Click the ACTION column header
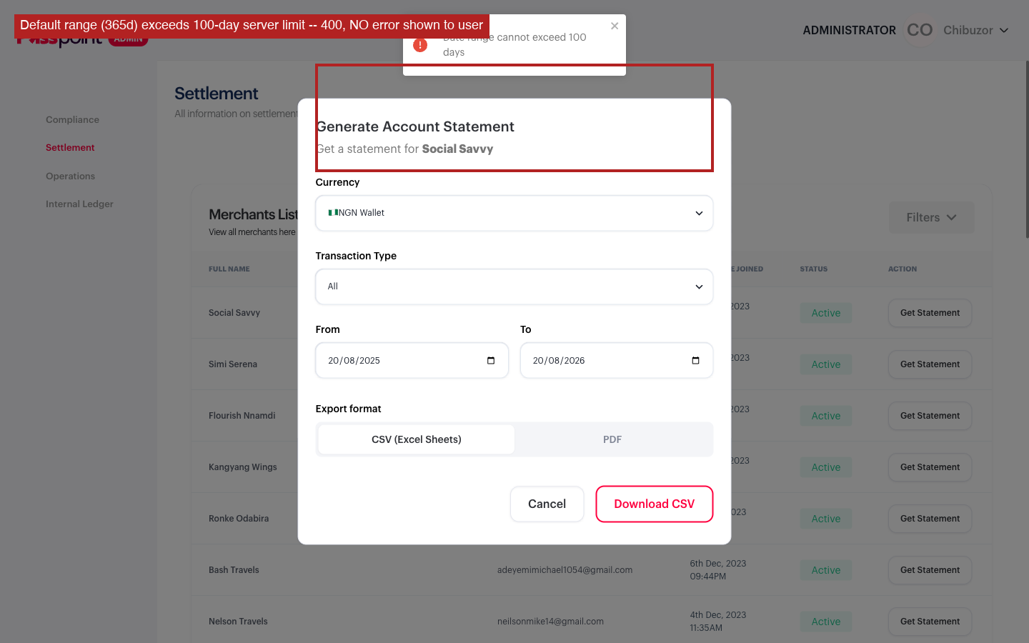Image resolution: width=1029 pixels, height=643 pixels. [903, 269]
